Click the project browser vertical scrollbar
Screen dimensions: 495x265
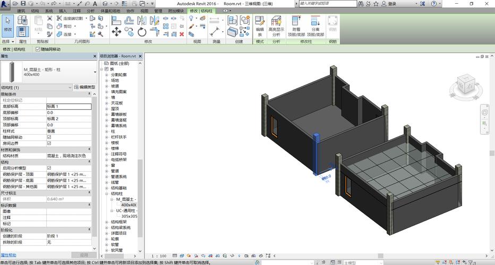140,198
